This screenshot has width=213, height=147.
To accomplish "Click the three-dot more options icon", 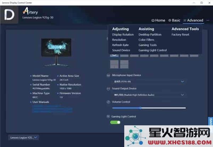I will (208, 20).
